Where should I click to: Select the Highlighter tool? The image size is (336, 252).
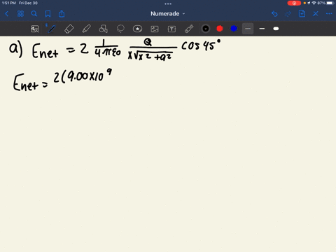point(86,29)
